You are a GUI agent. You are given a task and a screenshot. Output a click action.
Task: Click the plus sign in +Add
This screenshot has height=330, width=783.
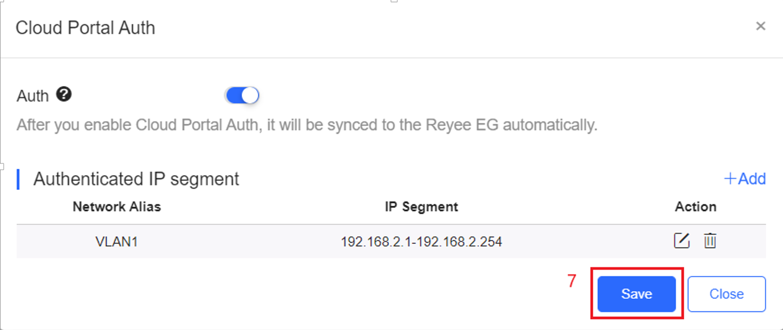[730, 179]
